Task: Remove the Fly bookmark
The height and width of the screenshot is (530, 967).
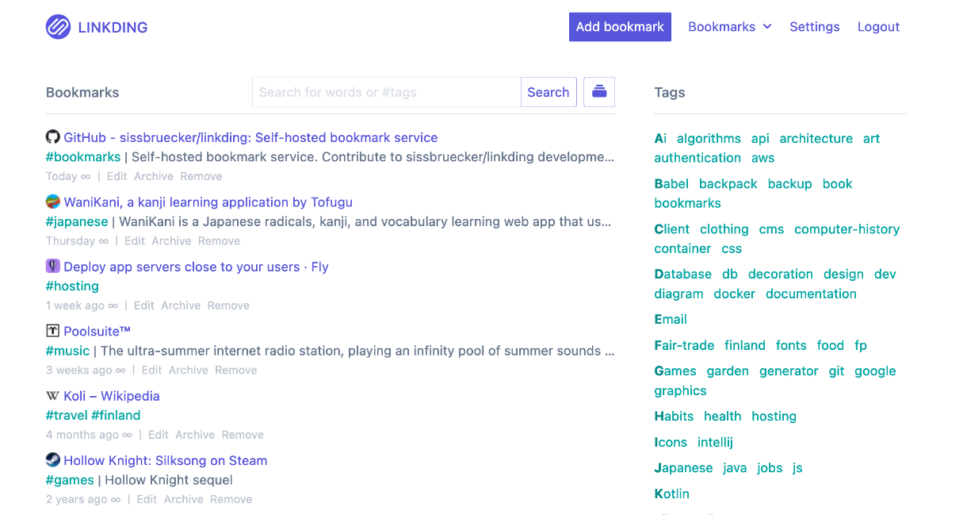Action: [x=228, y=305]
